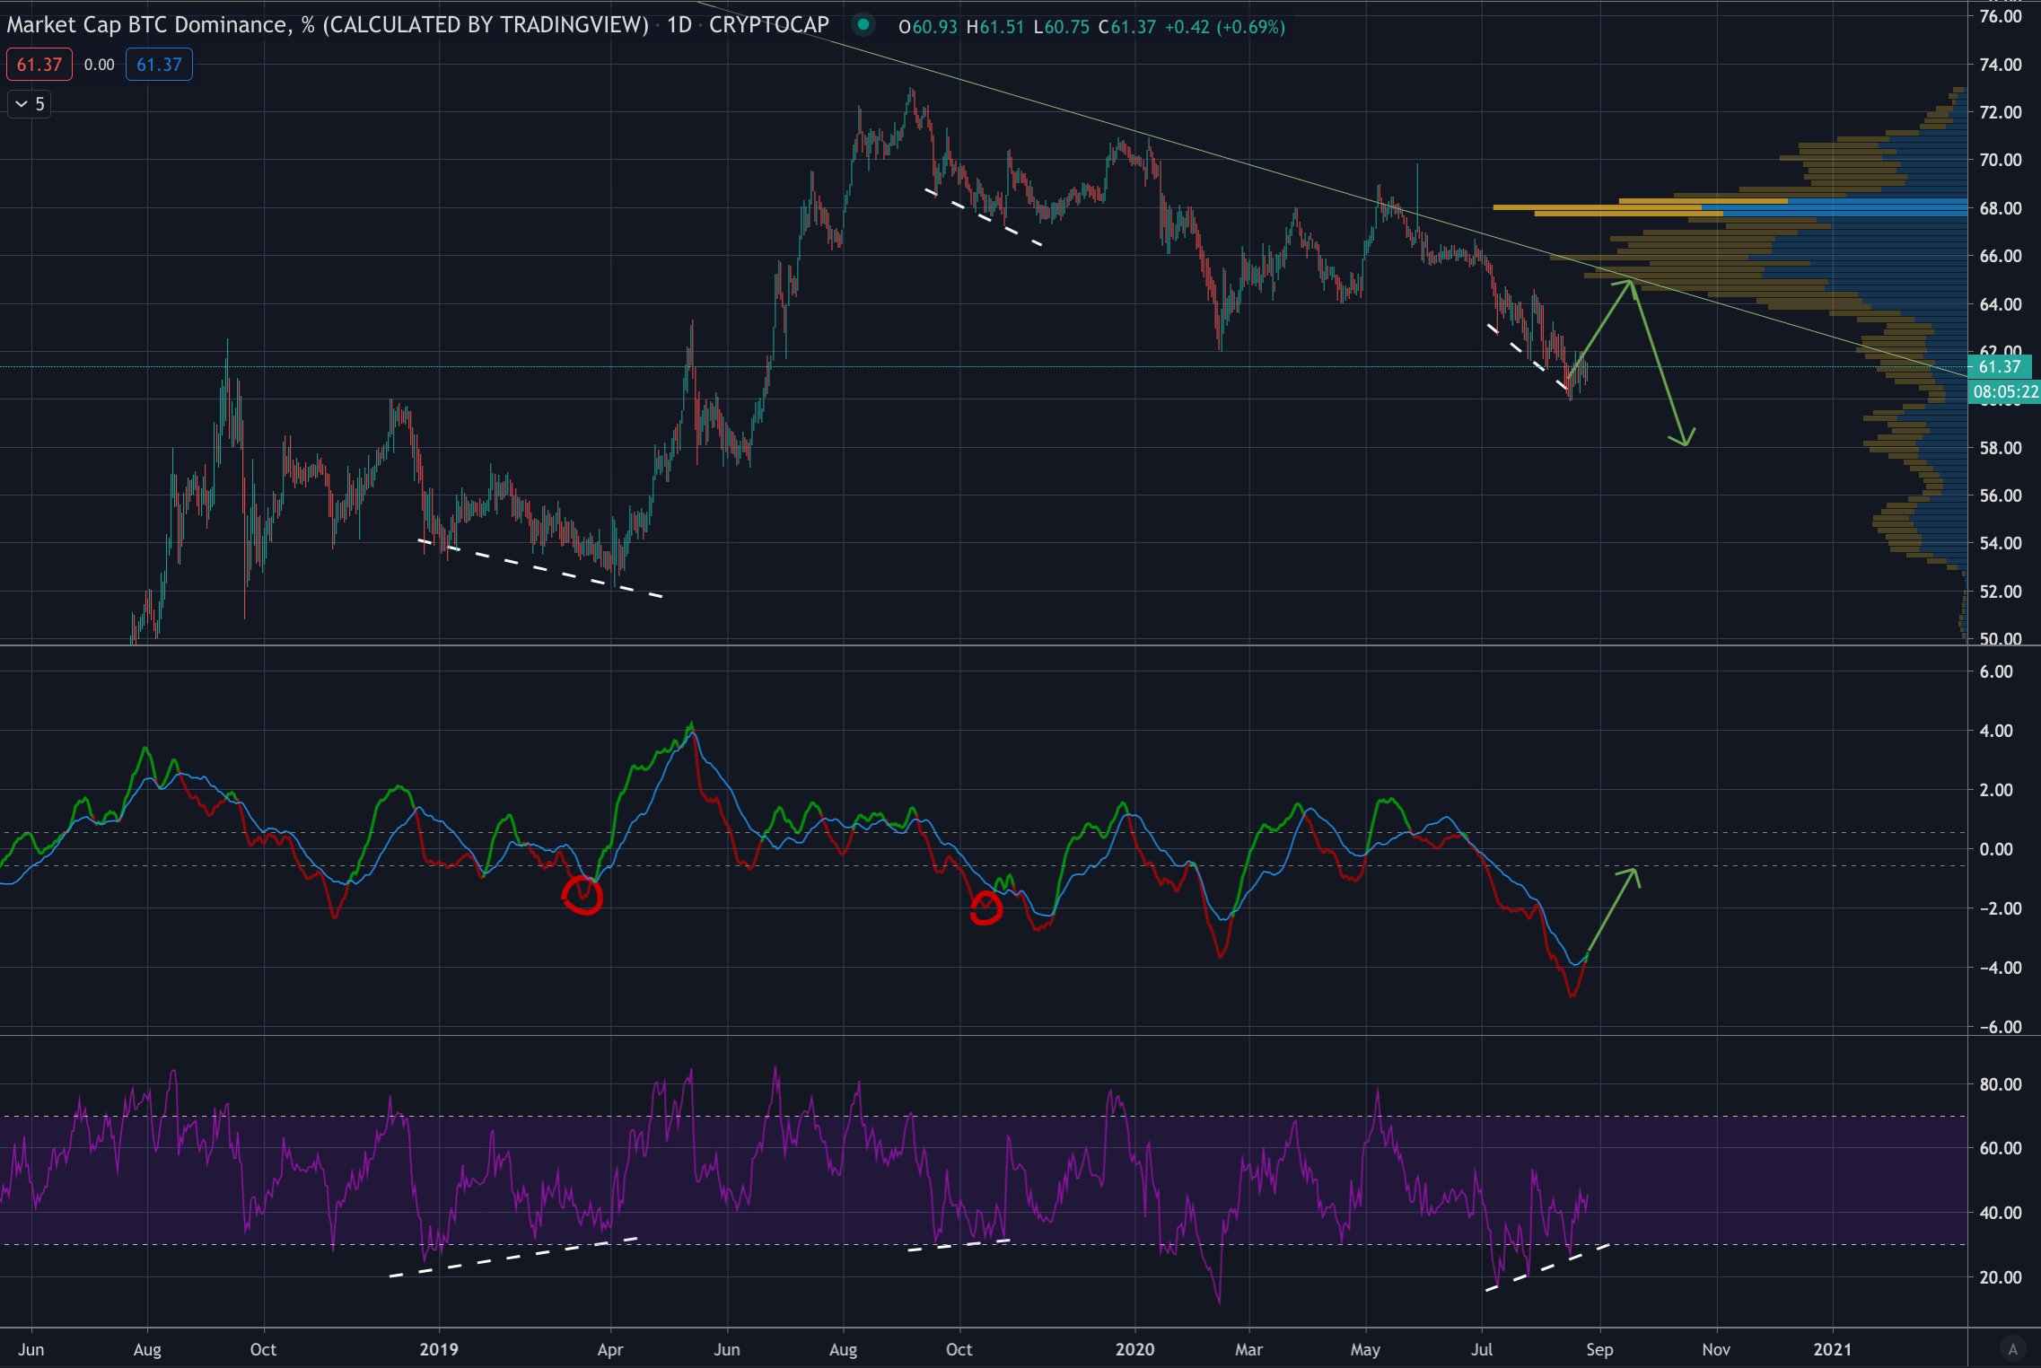Click the bar countdown timer 08:05:22
2041x1368 pixels.
2005,391
